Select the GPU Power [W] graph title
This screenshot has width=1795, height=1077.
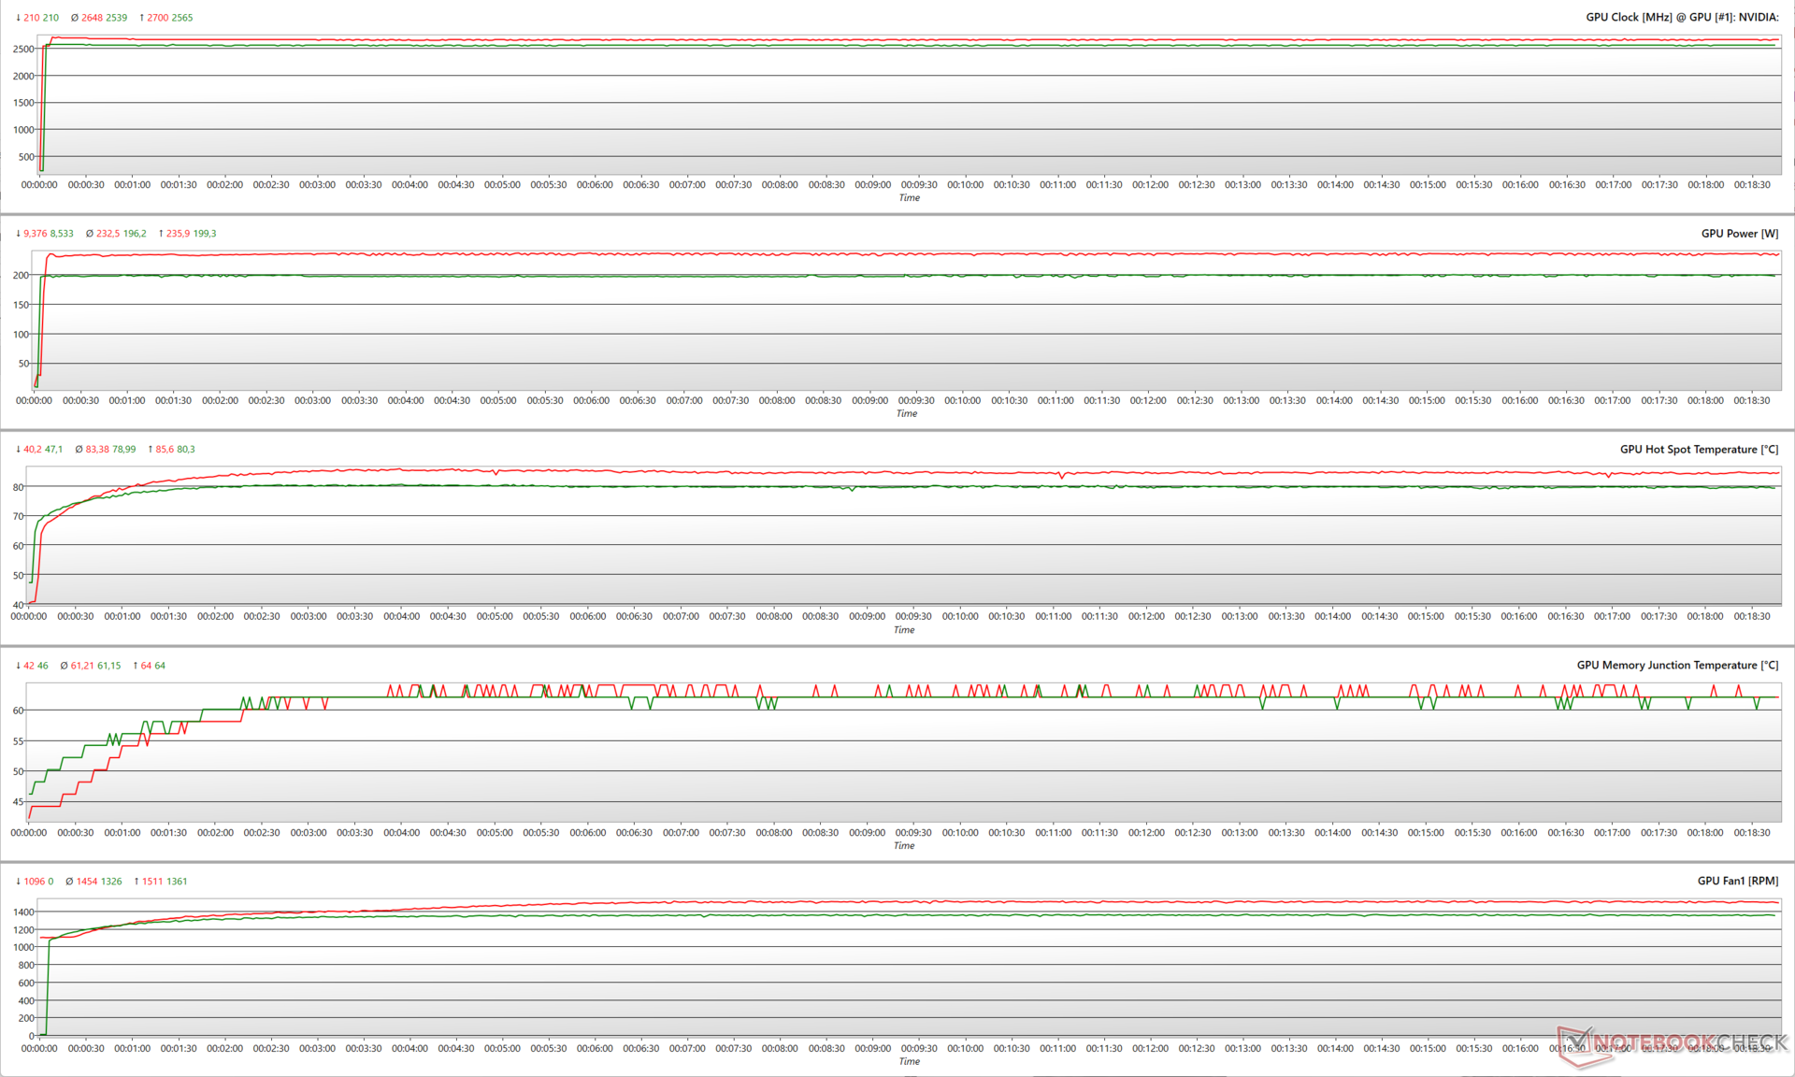tap(1739, 234)
